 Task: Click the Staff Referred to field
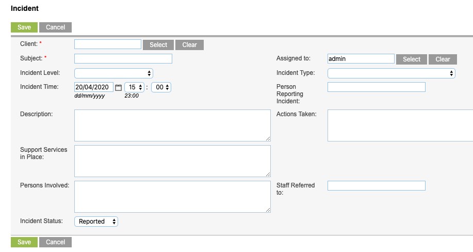click(x=377, y=185)
